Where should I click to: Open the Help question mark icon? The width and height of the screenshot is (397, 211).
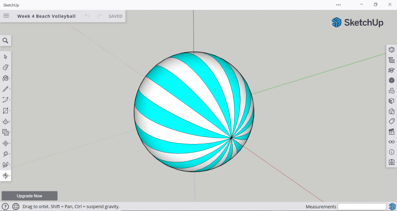tap(5, 206)
